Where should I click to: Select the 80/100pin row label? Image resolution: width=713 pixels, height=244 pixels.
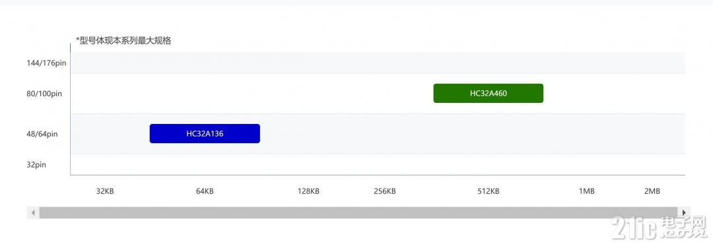click(x=44, y=94)
